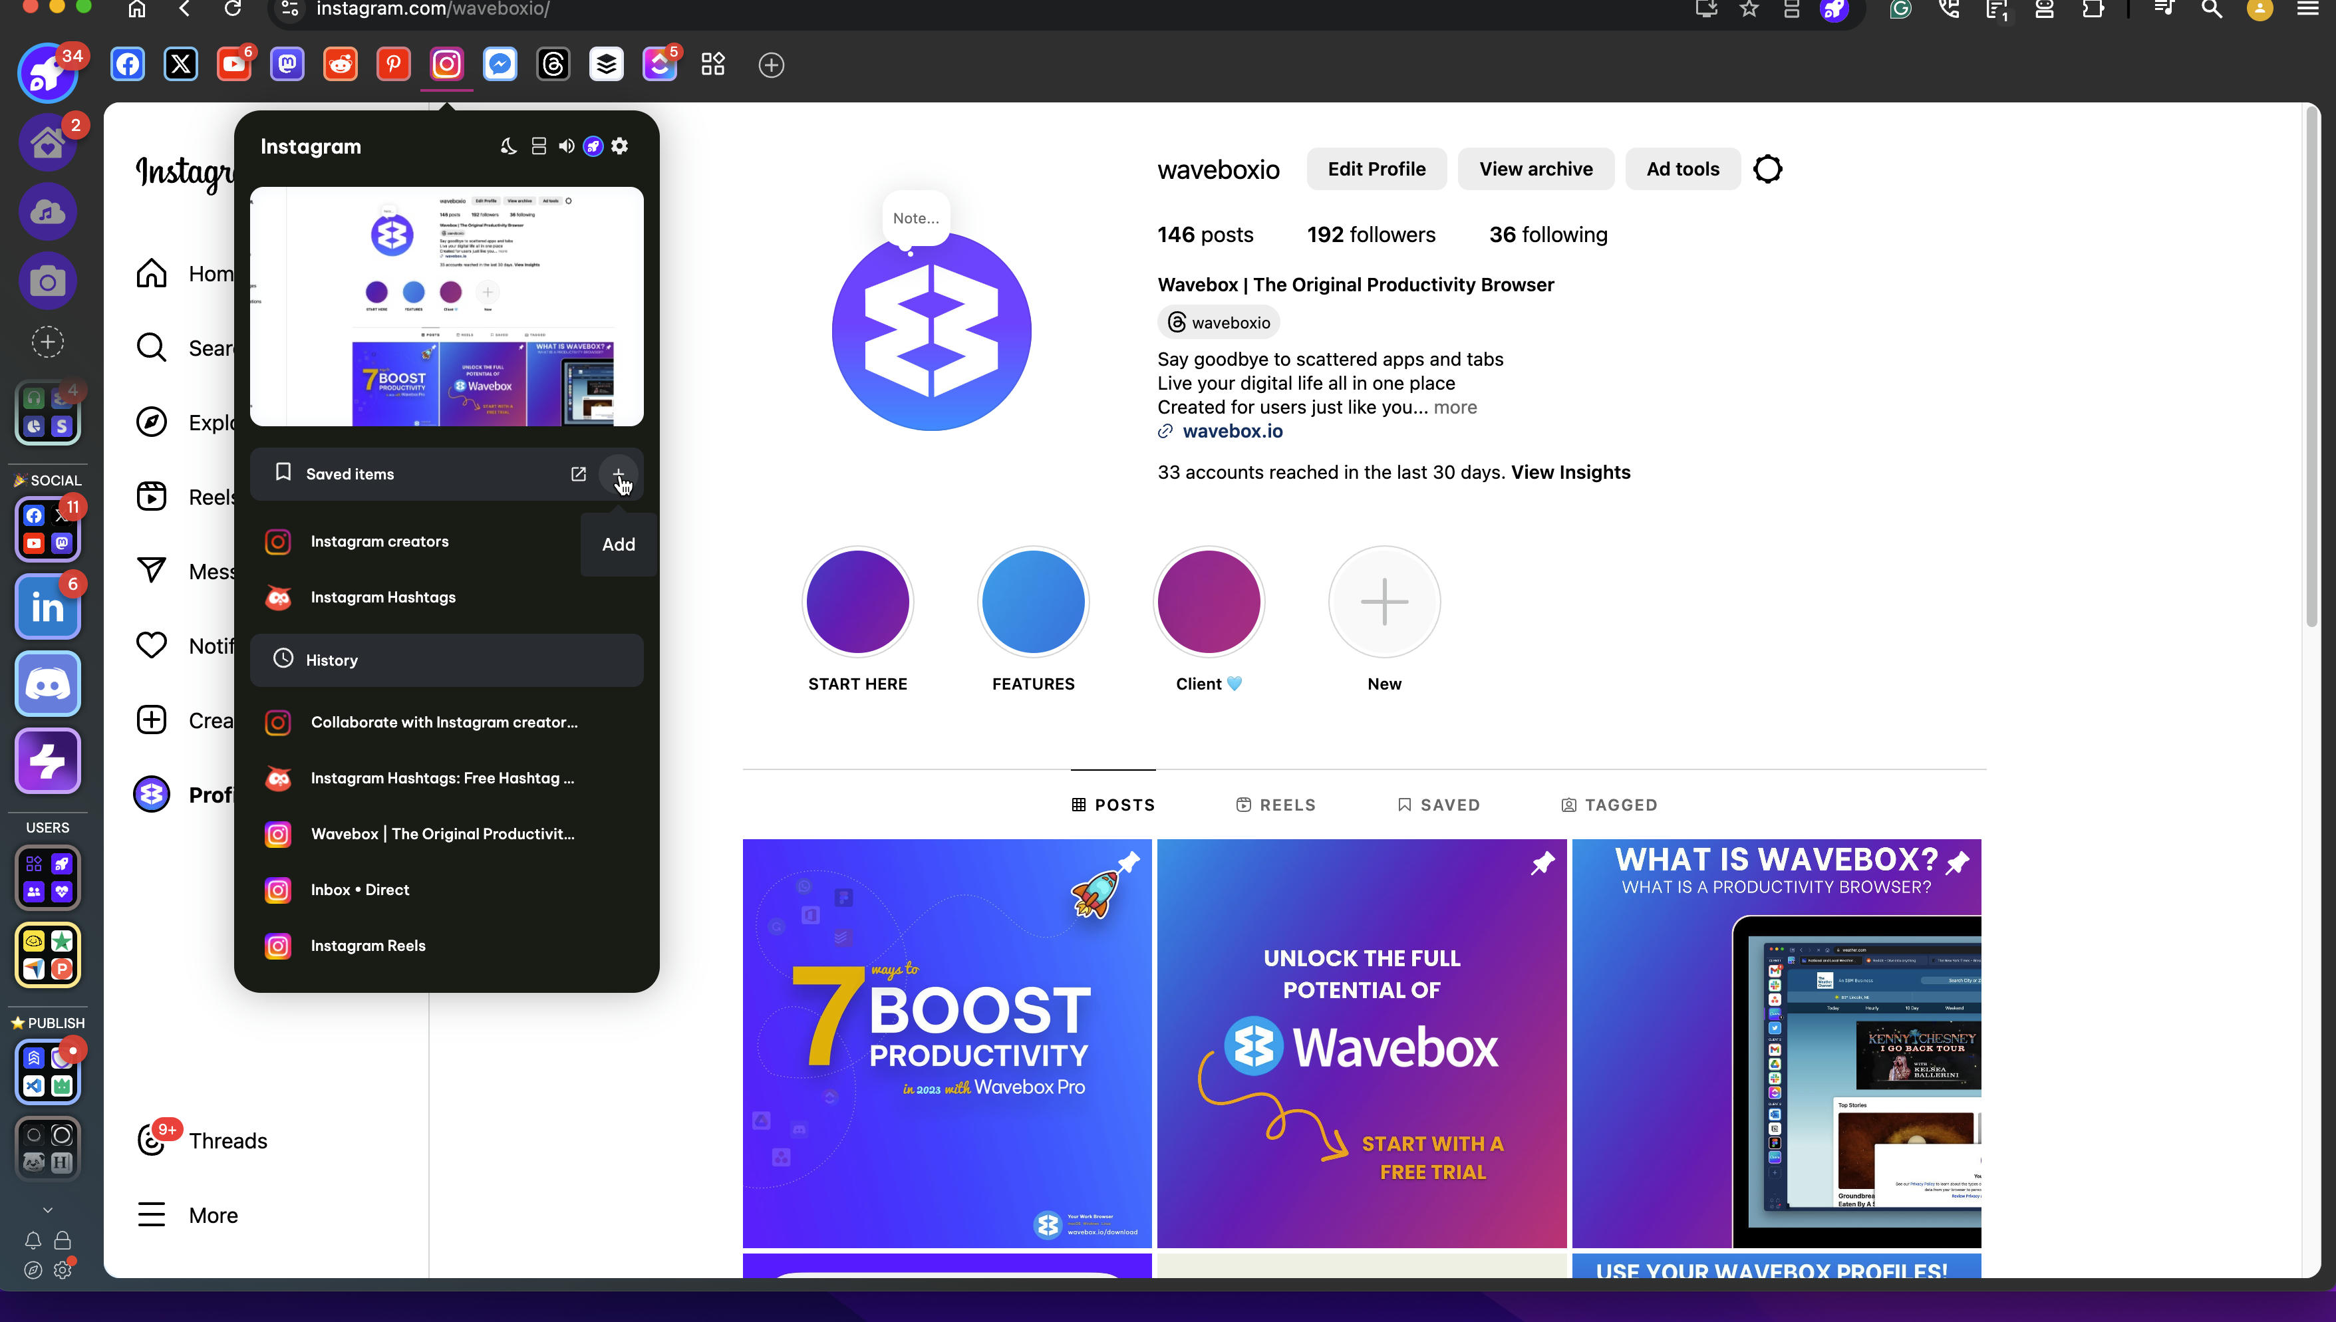The image size is (2336, 1322).
Task: Open the Pinterest app icon
Action: 393,65
